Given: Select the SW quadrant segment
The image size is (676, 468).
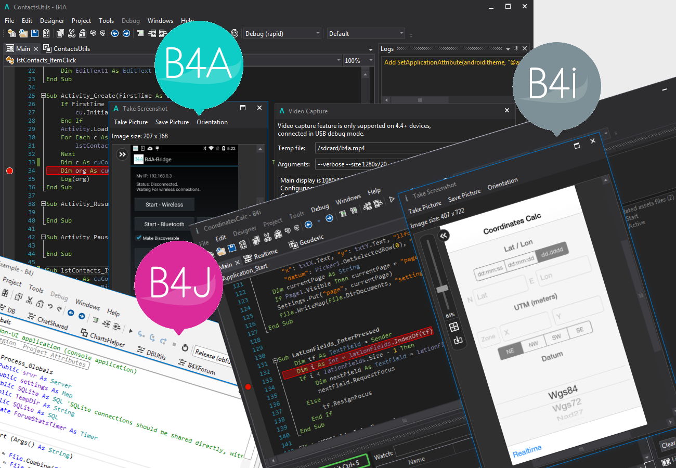Looking at the screenshot, I should 556,337.
